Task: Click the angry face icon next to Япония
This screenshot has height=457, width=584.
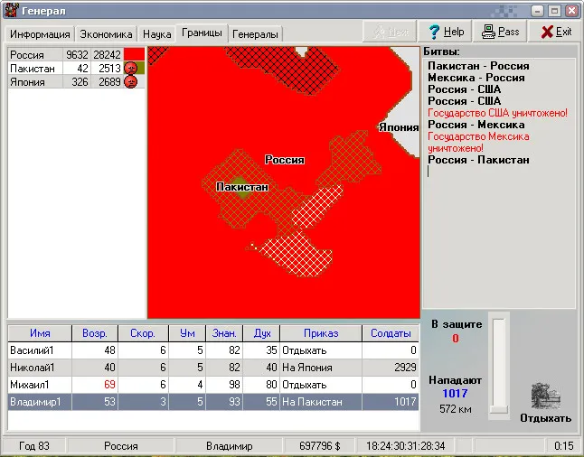Action: coord(130,82)
